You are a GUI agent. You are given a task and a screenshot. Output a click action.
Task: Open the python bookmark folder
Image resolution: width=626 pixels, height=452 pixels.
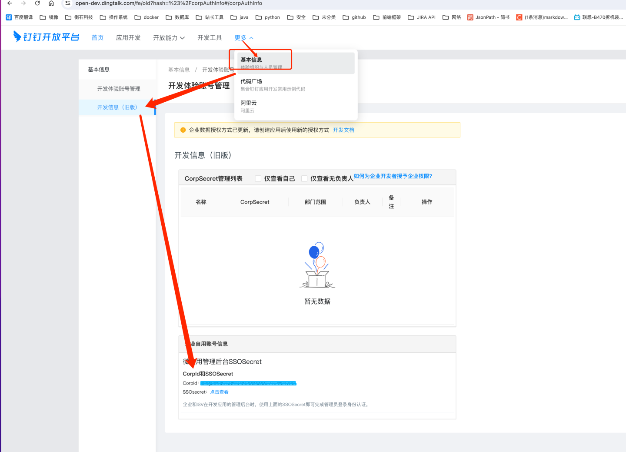tap(268, 17)
